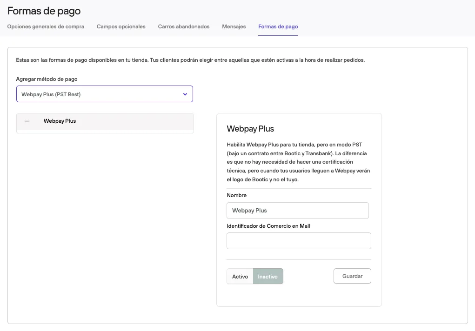
Task: Click the intro text about formas de pago disponibles
Action: tap(190, 60)
